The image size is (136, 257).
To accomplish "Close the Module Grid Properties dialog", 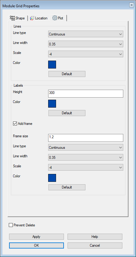I will click(x=131, y=5).
